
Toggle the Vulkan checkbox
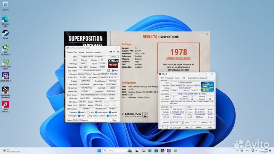[x=79, y=116]
